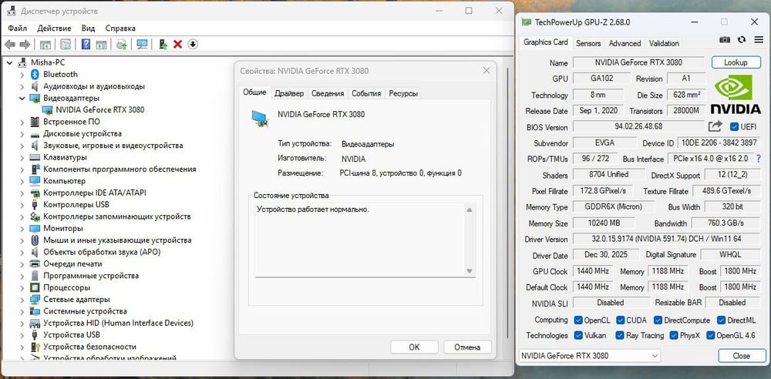This screenshot has width=771, height=379.
Task: Click the Сетевые адаптеры network icon
Action: pyautogui.click(x=35, y=300)
